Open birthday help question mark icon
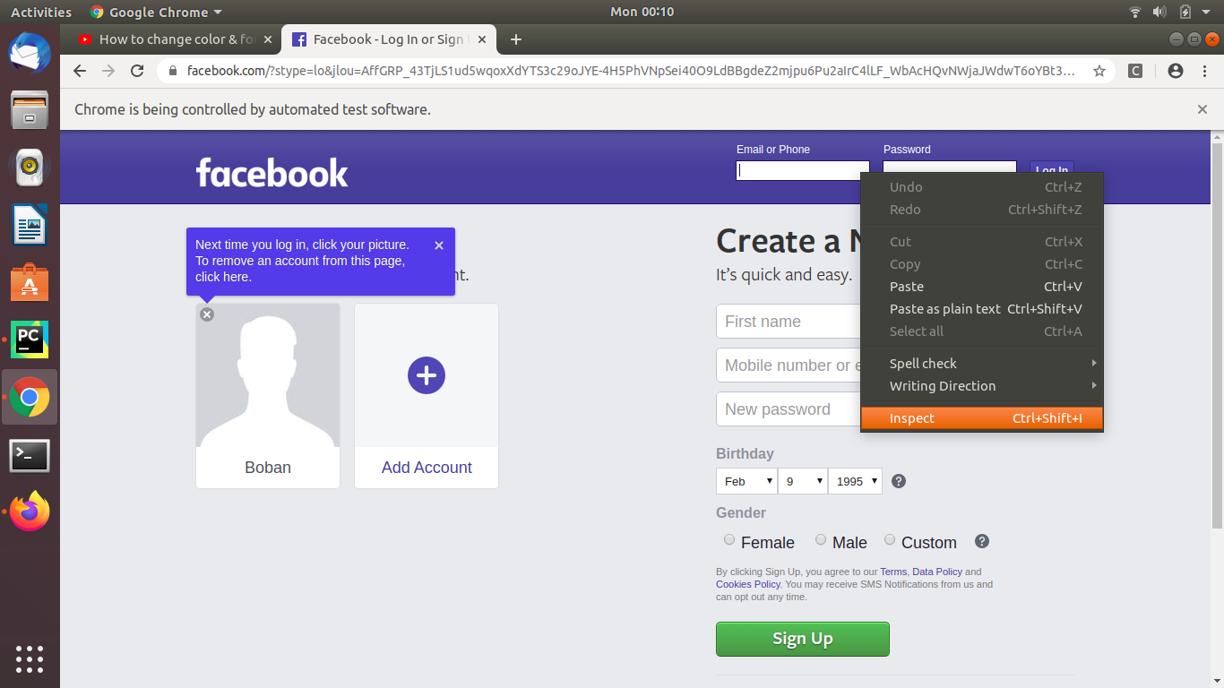Viewport: 1224px width, 688px height. coord(899,481)
